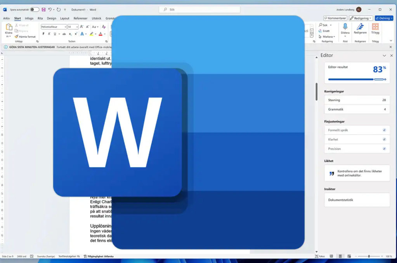Switch to the Design ribbon tab
Viewport: 397px width, 263px height.
point(51,18)
